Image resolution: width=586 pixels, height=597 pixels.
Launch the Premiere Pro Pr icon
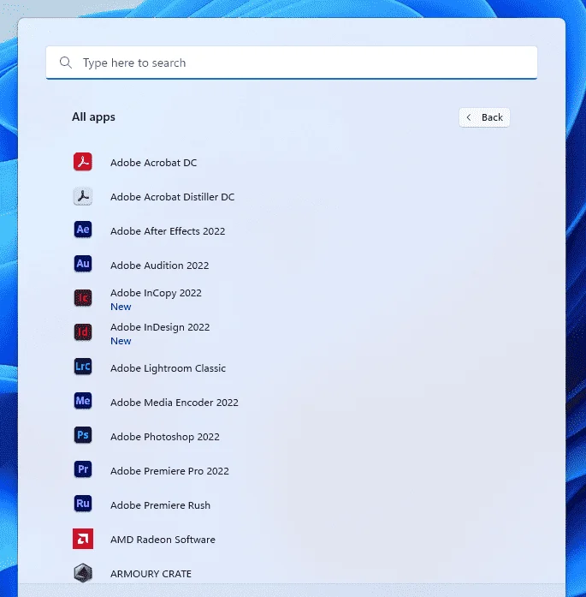tap(83, 469)
